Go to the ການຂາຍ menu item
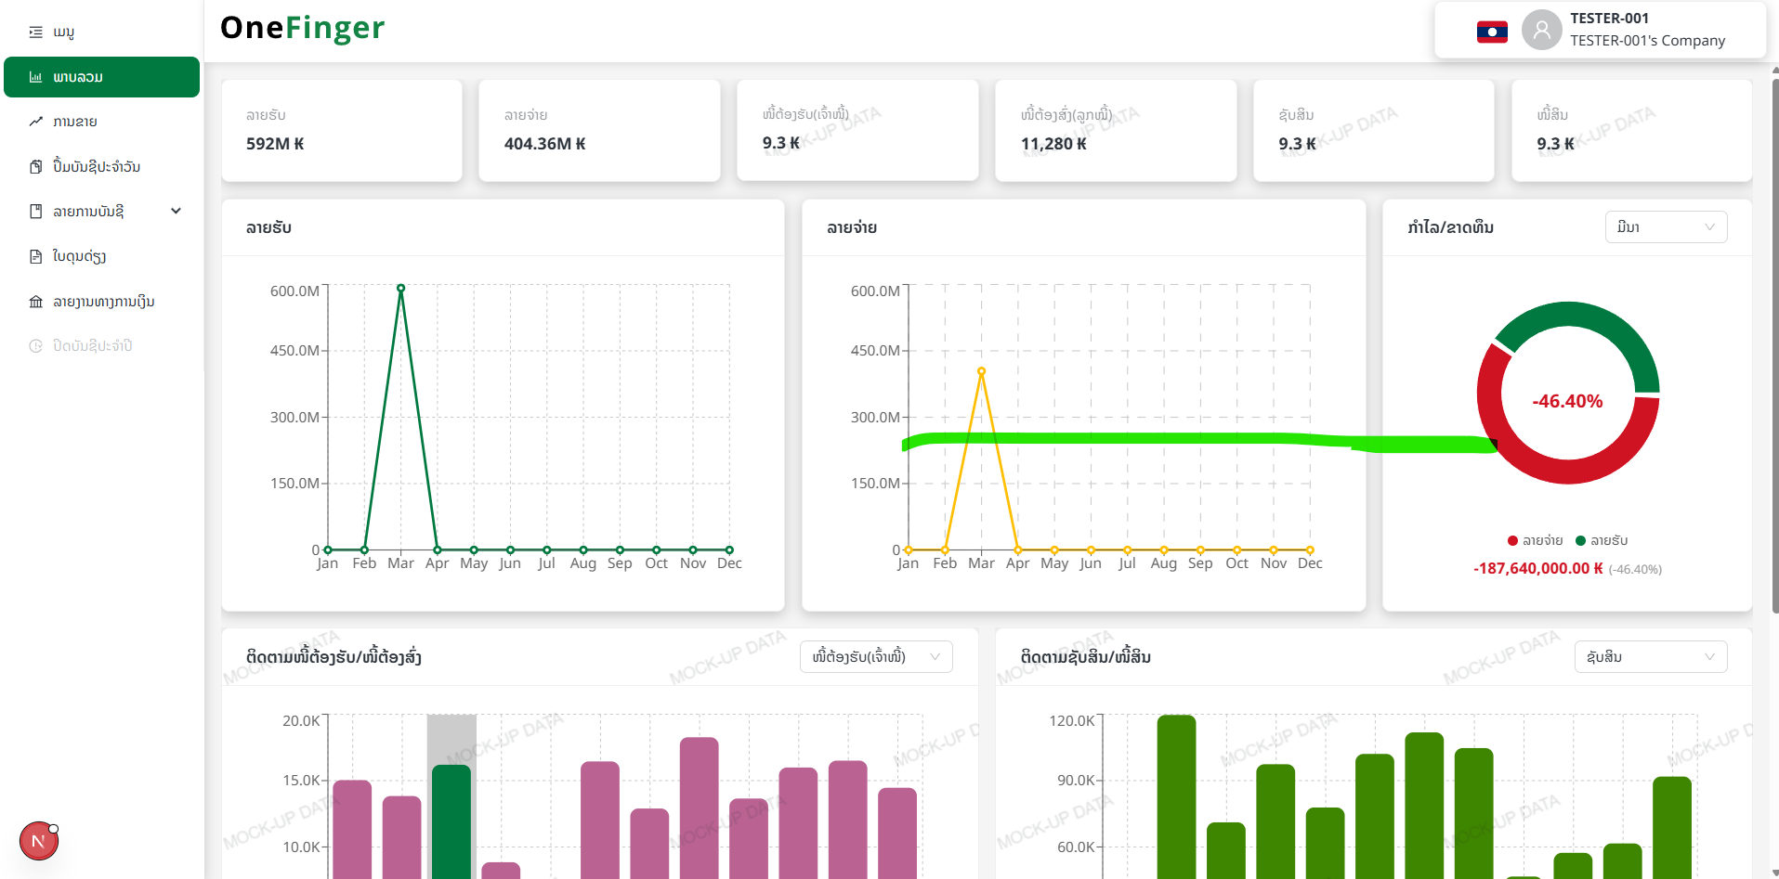Viewport: 1779px width, 879px height. coord(75,122)
